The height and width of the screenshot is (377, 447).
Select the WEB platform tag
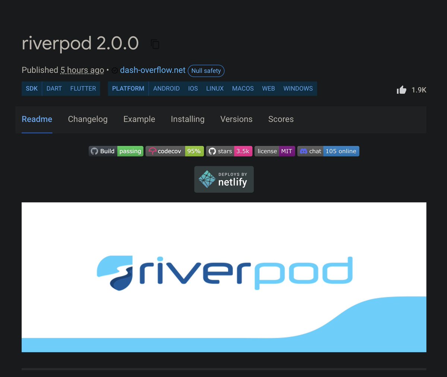point(269,89)
